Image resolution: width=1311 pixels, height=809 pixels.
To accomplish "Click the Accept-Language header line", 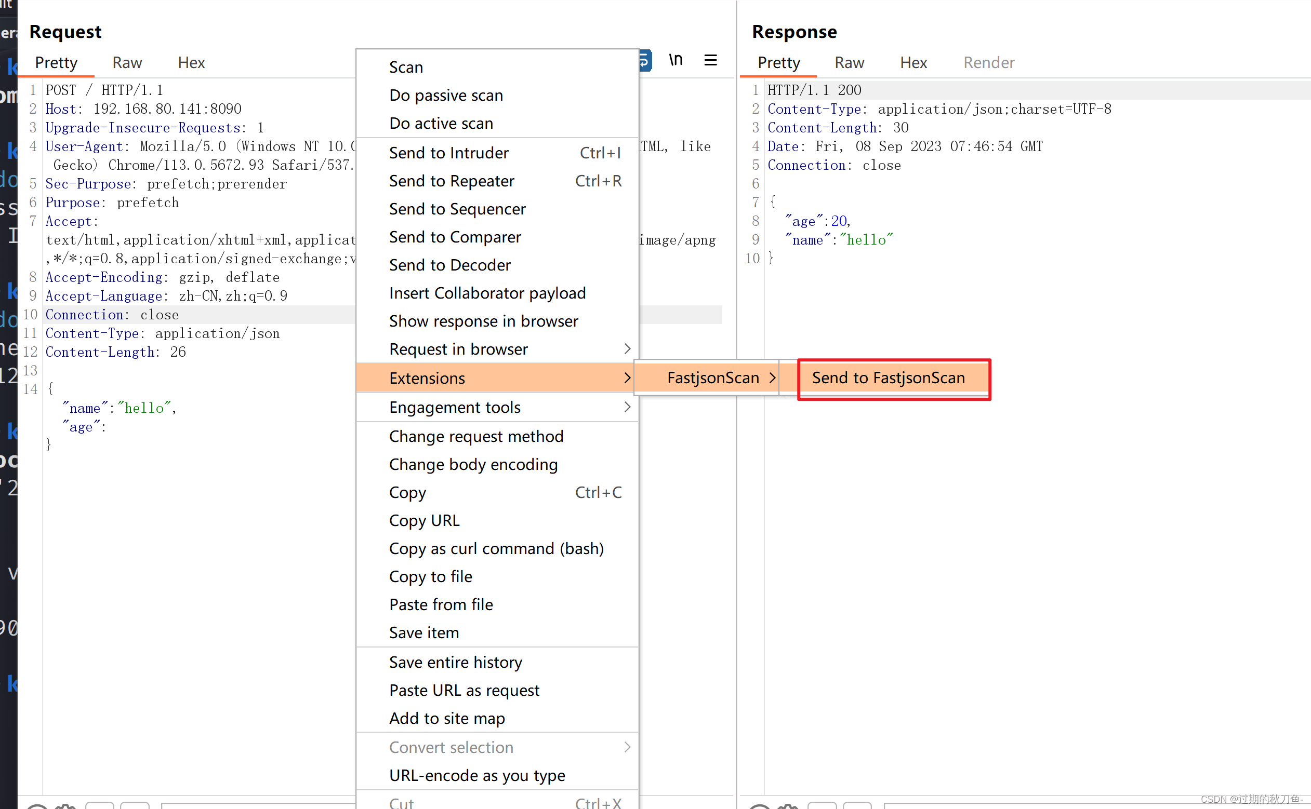I will (x=166, y=296).
